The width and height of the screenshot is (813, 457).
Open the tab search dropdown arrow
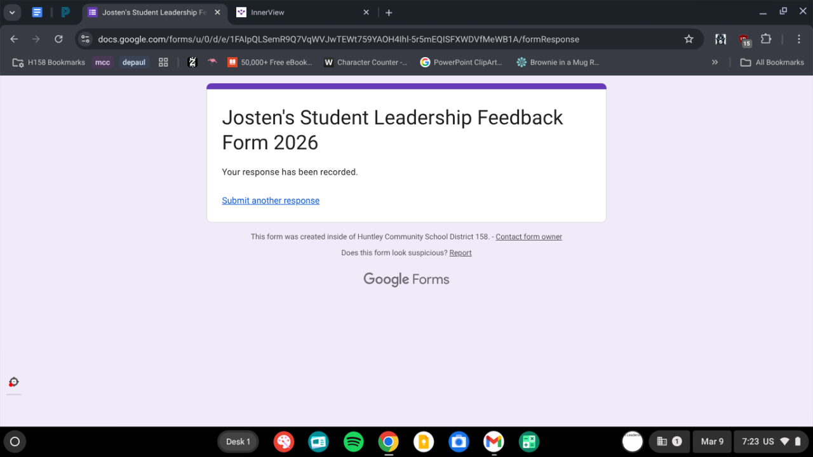click(x=12, y=13)
